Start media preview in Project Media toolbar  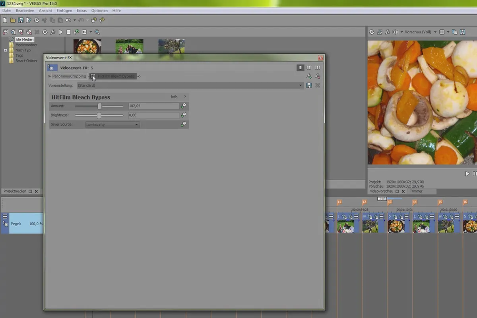[x=61, y=32]
